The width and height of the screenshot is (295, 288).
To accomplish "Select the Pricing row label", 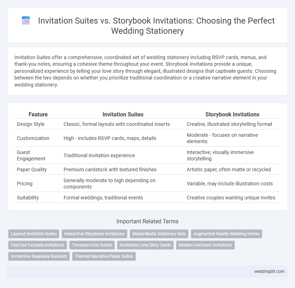I will [x=25, y=184].
